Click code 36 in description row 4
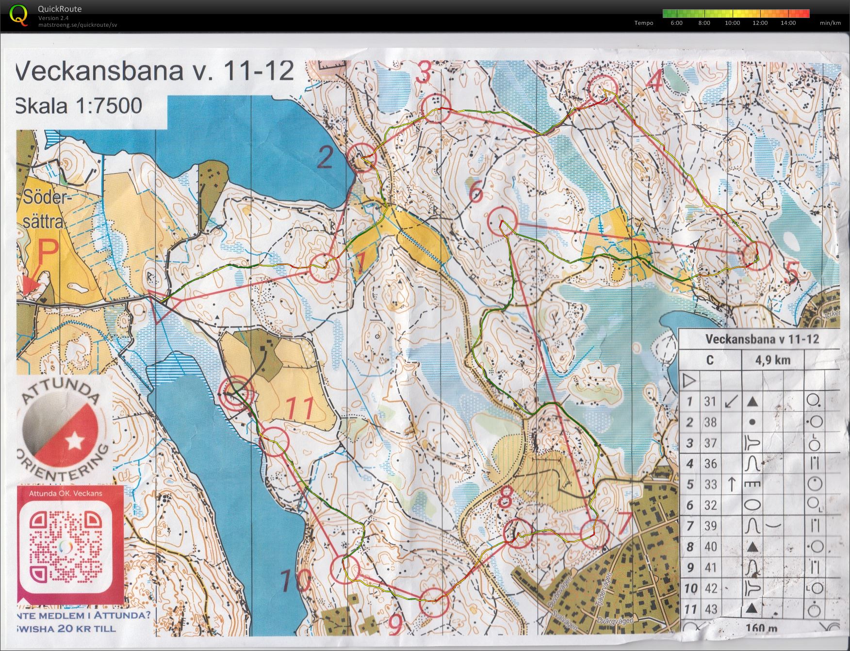The height and width of the screenshot is (651, 850). click(x=710, y=464)
